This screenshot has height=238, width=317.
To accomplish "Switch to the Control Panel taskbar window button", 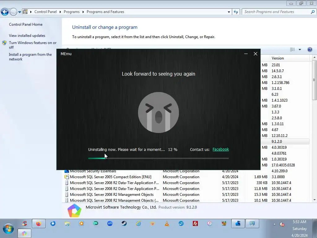I will (252, 224).
